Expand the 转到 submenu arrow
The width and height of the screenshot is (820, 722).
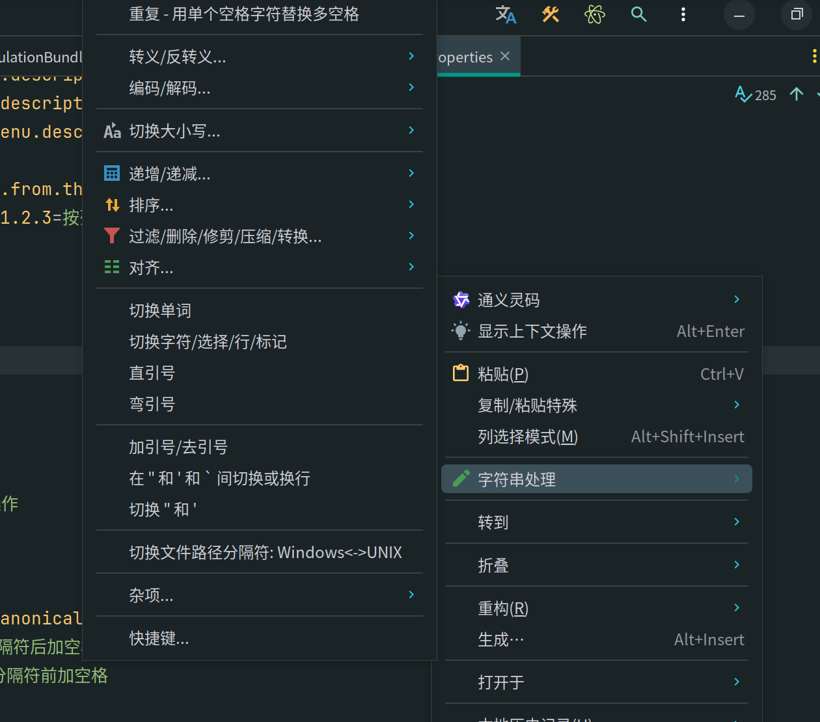tap(737, 522)
